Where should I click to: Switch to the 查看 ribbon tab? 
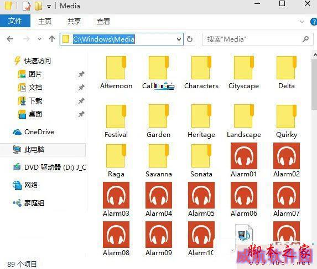[x=103, y=21]
